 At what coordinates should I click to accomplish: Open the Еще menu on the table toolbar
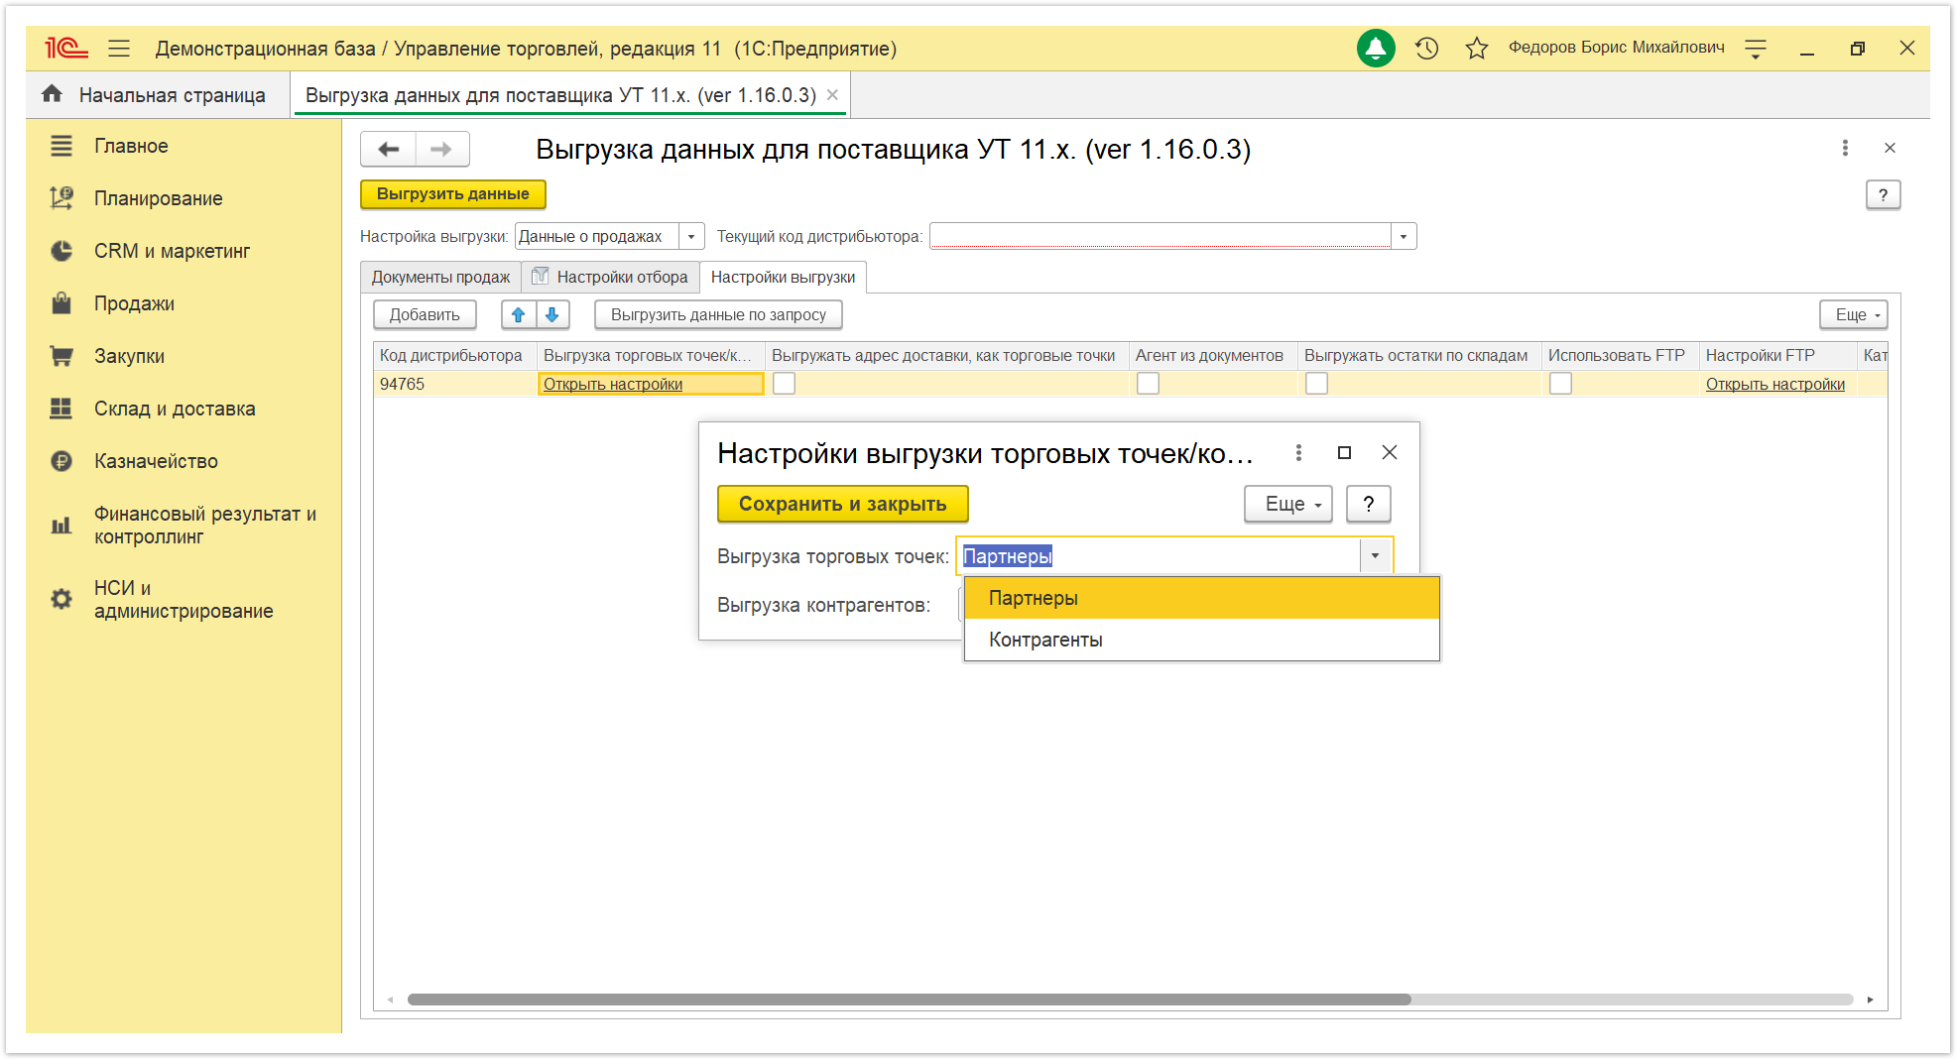coord(1853,314)
